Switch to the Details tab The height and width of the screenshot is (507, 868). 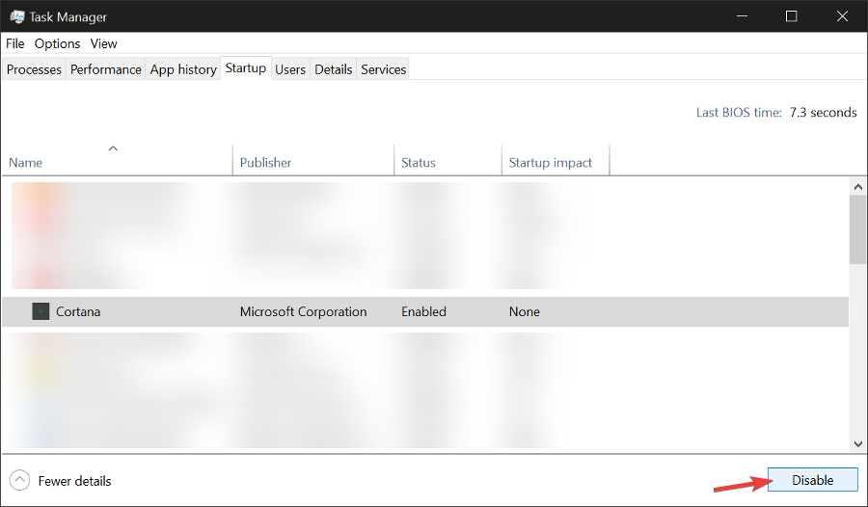[334, 69]
